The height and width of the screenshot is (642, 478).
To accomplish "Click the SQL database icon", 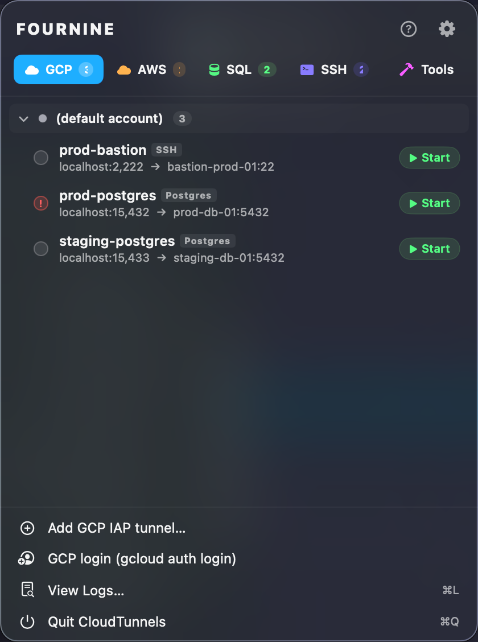I will (x=214, y=69).
